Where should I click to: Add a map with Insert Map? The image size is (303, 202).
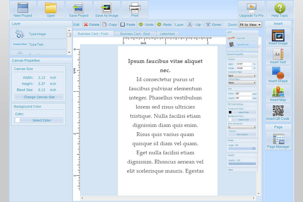click(x=278, y=94)
